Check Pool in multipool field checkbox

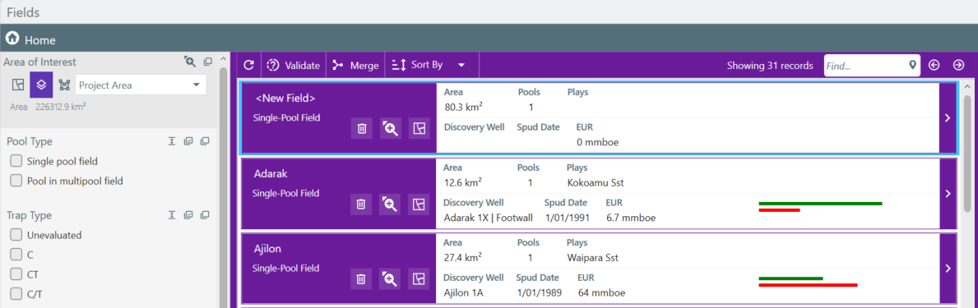coord(16,181)
